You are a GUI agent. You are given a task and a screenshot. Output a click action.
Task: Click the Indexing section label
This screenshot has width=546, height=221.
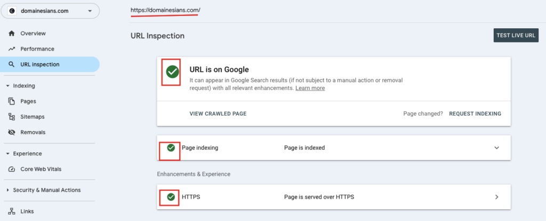tap(24, 86)
